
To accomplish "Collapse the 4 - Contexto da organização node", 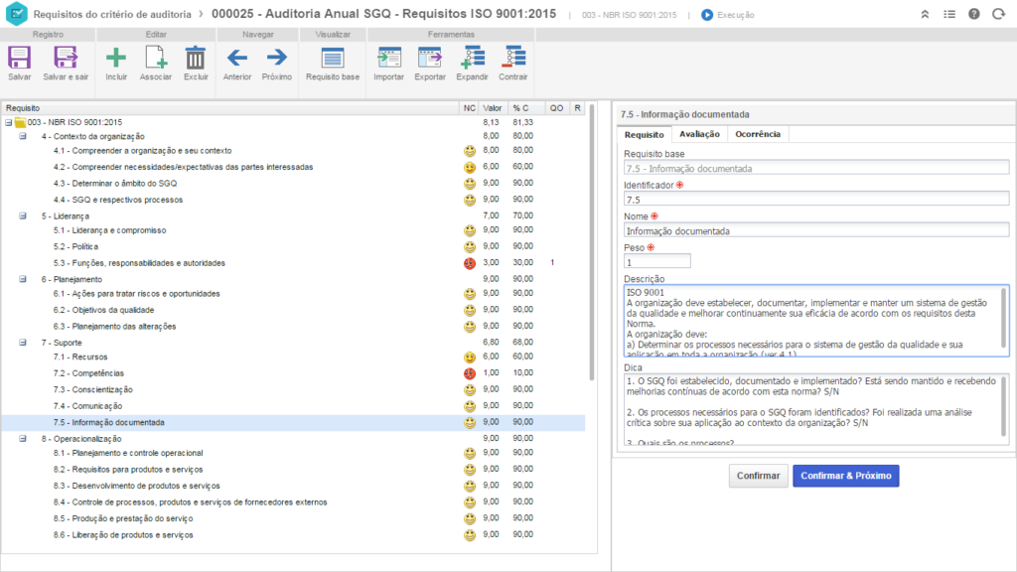I will [x=23, y=136].
